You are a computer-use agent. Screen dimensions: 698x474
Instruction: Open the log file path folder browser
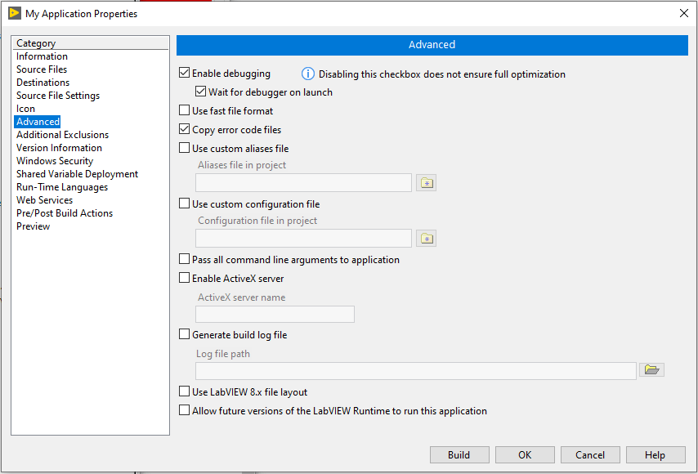click(x=652, y=369)
